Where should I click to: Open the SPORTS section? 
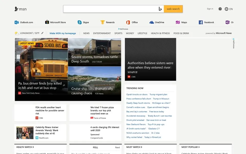tap(118, 33)
